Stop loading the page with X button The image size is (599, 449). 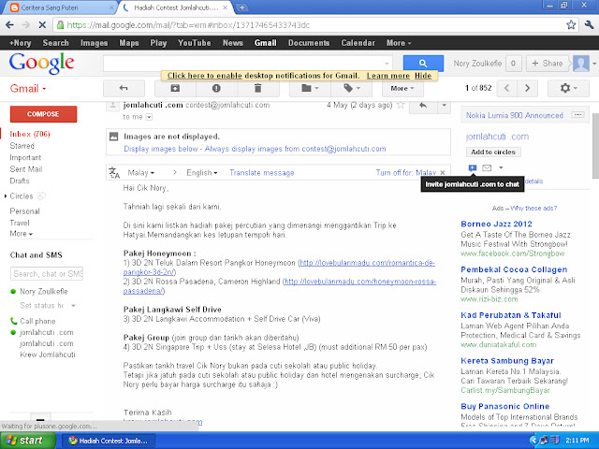42,25
